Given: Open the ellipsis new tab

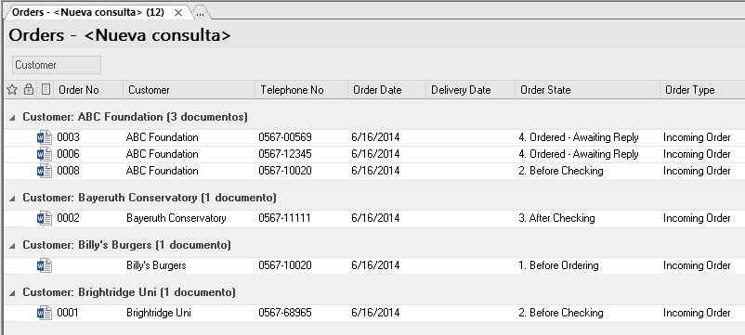Looking at the screenshot, I should 200,14.
